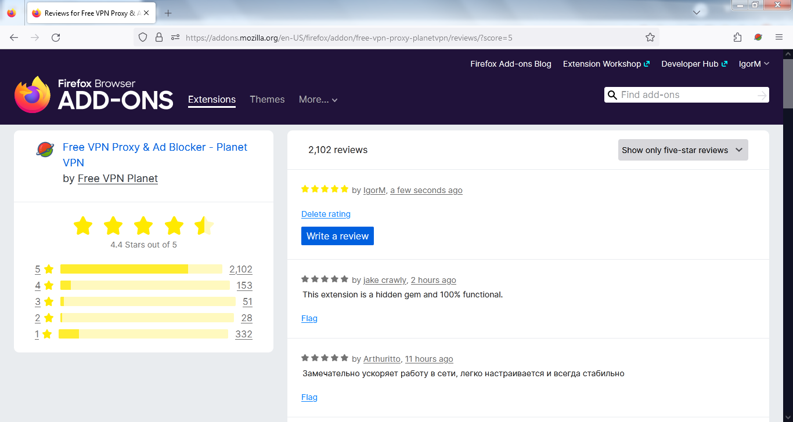The width and height of the screenshot is (793, 422).
Task: Click the 'Delete rating' link
Action: coord(326,214)
